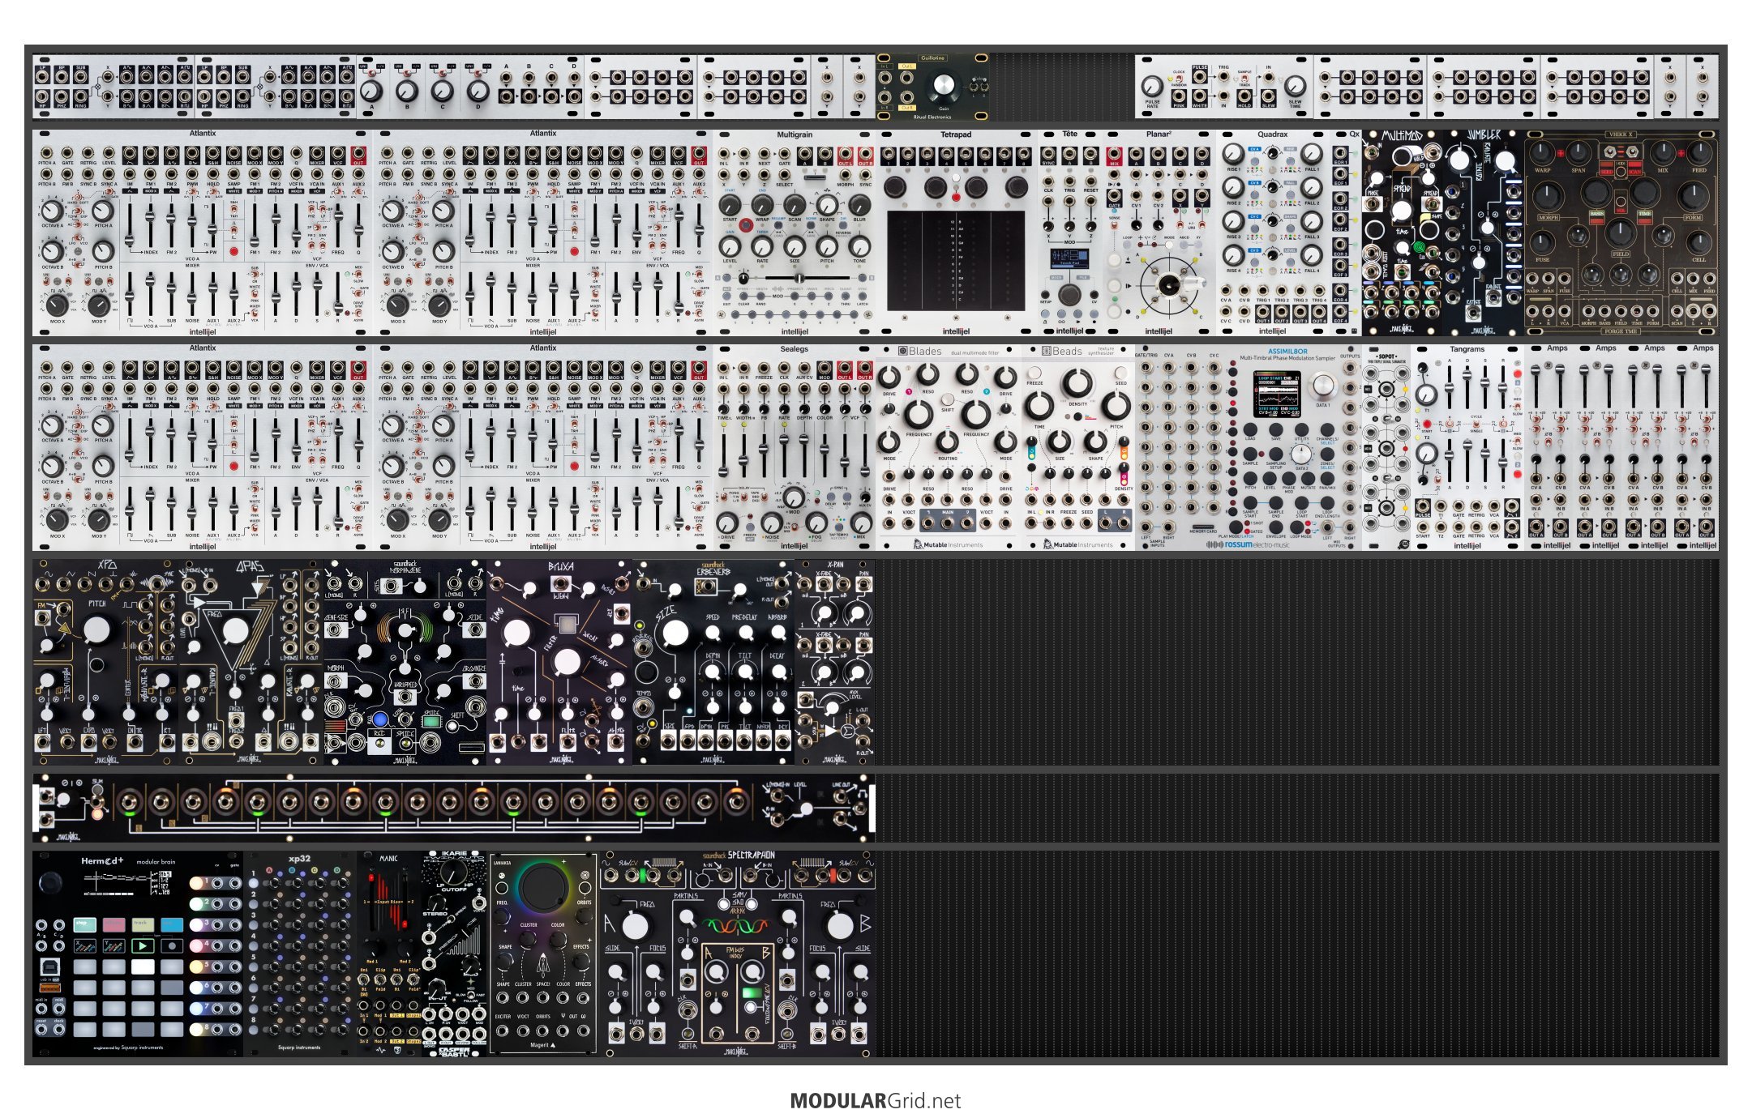This screenshot has height=1118, width=1752.
Task: Click the Tête OLED display
Action: point(1070,258)
